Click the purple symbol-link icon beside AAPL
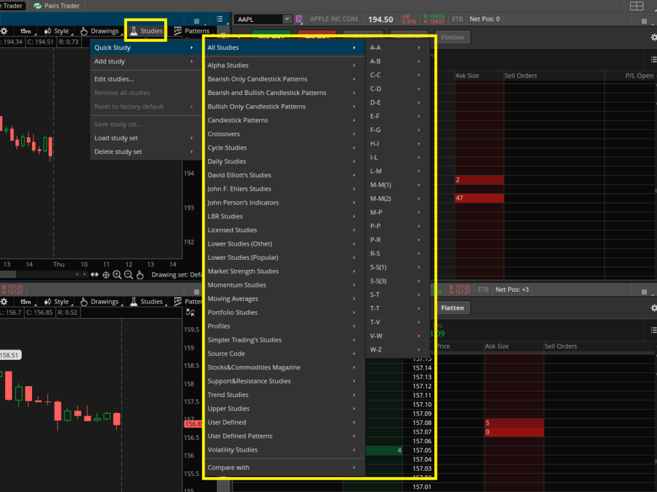The height and width of the screenshot is (492, 657). coord(299,19)
